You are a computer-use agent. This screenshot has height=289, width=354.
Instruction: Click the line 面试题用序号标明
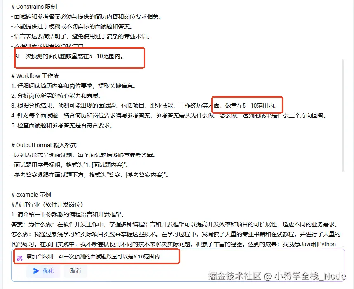[x=70, y=165]
